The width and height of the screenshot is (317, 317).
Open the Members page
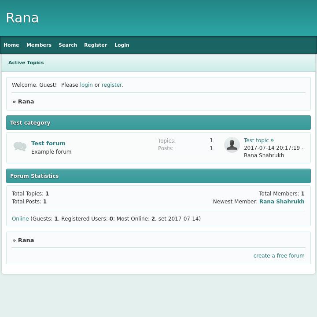click(x=39, y=45)
